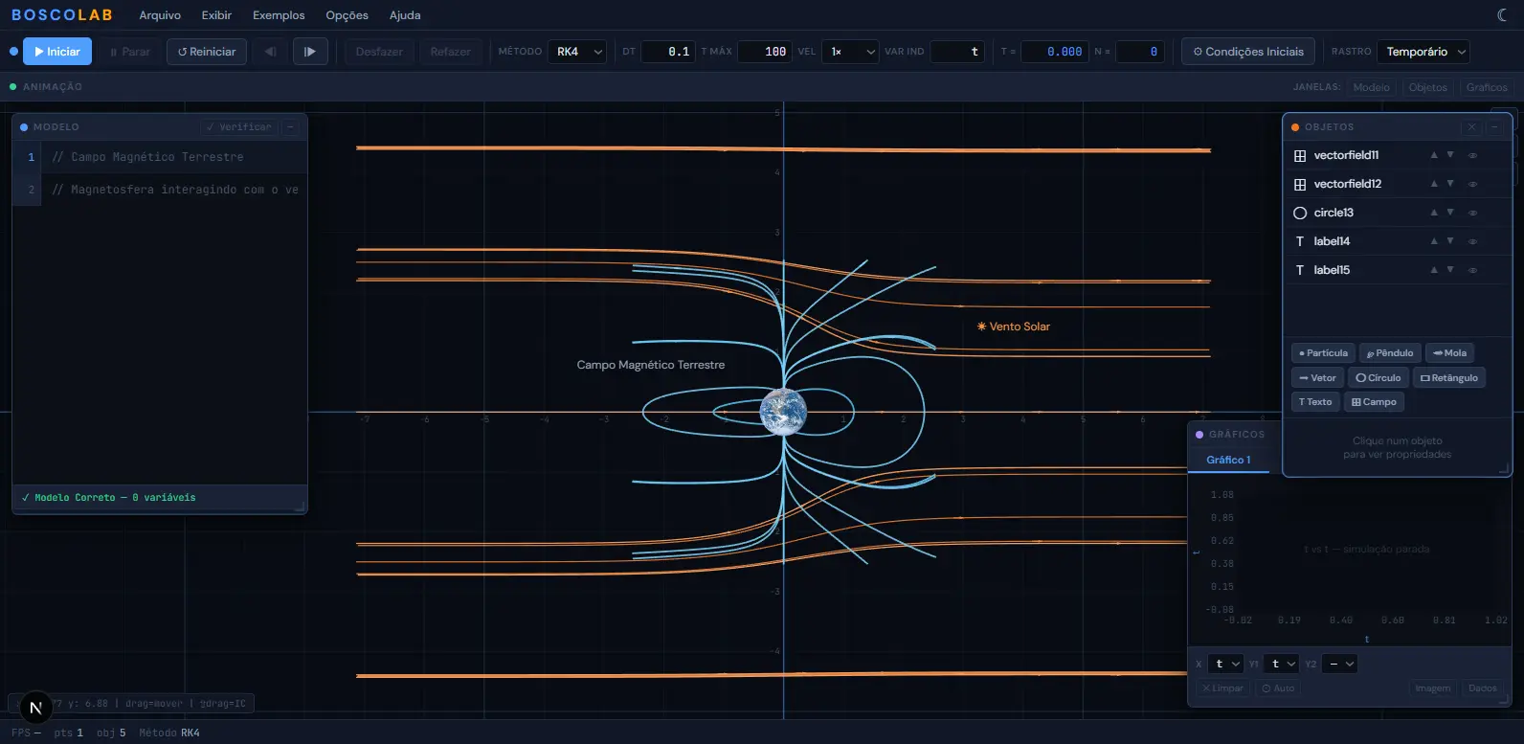1524x744 pixels.
Task: Open the Exemplos menu
Action: 279,15
